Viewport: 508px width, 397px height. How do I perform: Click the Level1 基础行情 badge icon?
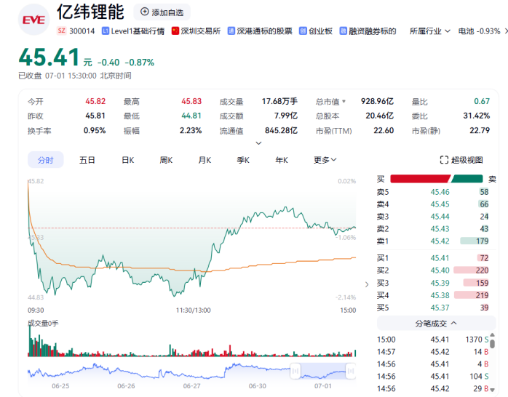[x=106, y=31]
